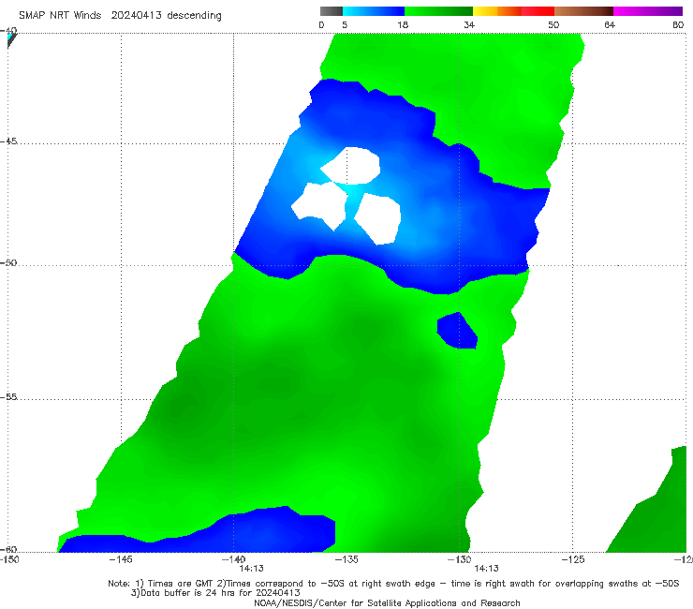The width and height of the screenshot is (693, 609).
Task: Click the title 'SMAP NRT Winds 20240413 descending'
Action: 120,15
